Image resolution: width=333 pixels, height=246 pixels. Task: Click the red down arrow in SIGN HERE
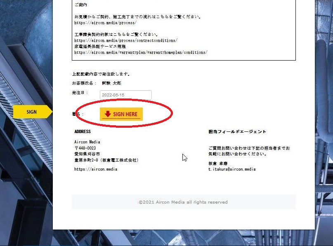(x=107, y=114)
